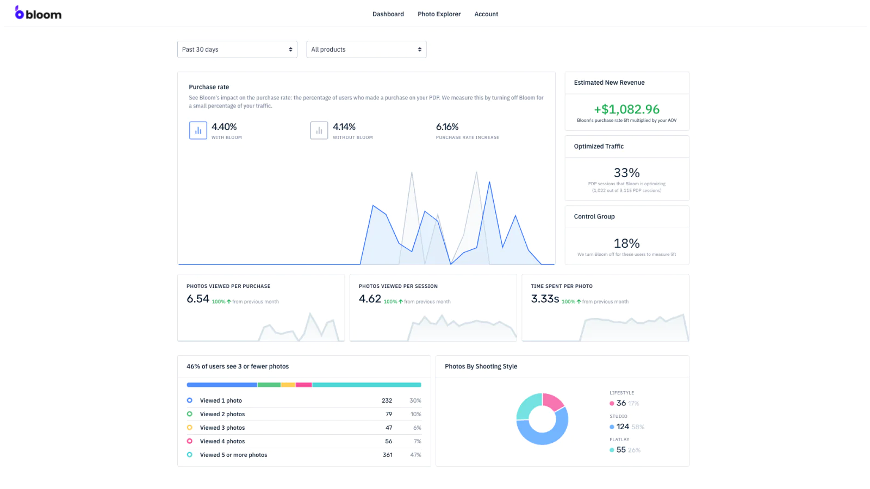This screenshot has height=489, width=870.
Task: Click the green segment of the photos bar
Action: (x=269, y=385)
